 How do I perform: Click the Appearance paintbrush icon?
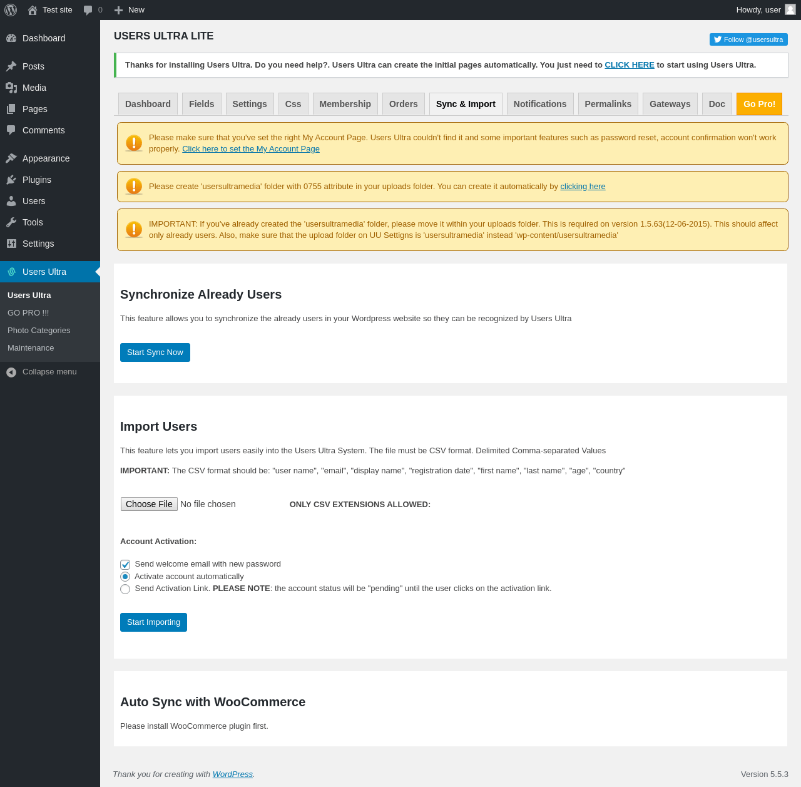click(x=11, y=158)
